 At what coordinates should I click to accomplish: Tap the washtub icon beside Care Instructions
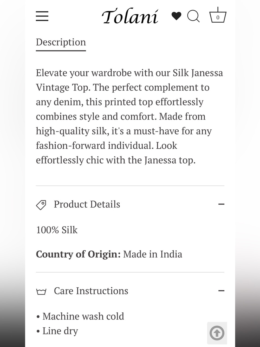pos(41,291)
